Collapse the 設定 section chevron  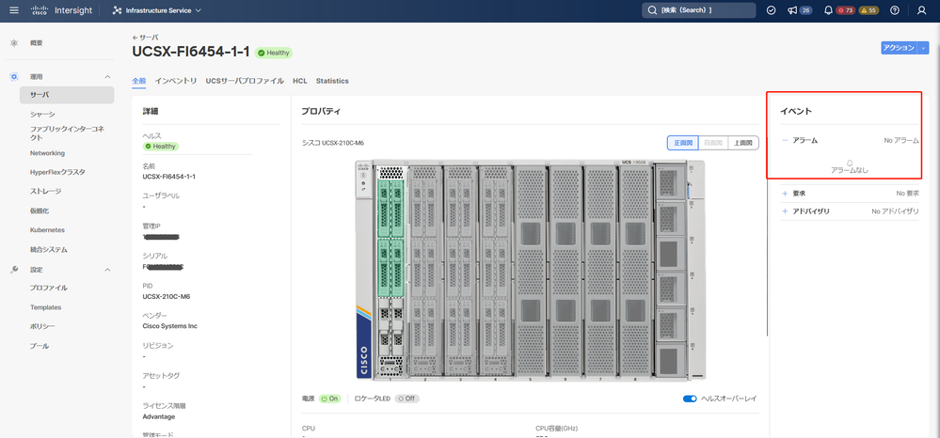click(108, 270)
